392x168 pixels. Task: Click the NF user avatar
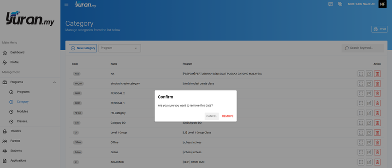382,4
